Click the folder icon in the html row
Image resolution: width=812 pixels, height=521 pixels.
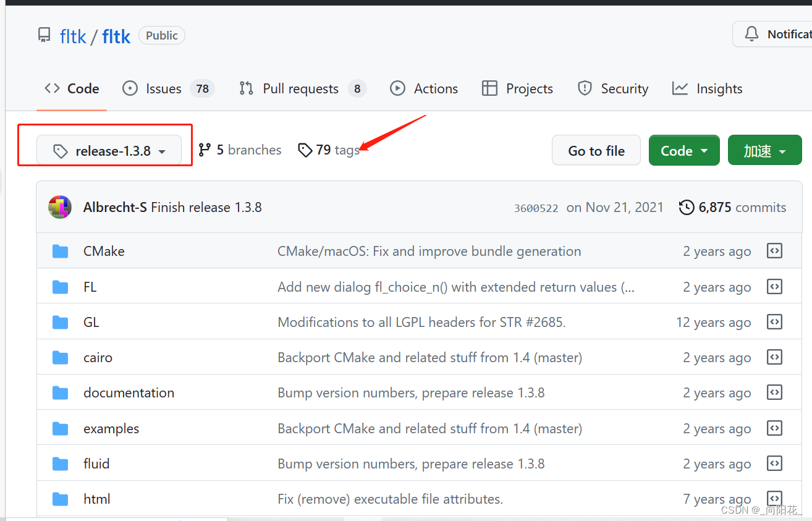(x=61, y=499)
